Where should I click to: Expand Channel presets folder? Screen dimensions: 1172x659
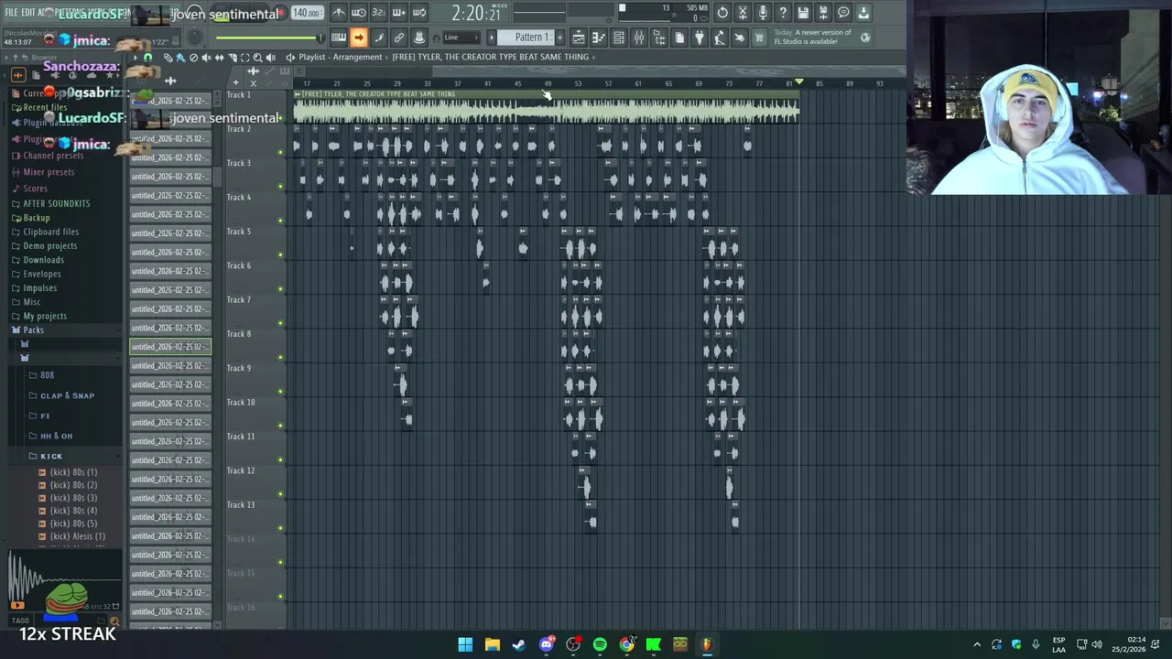[x=53, y=156]
